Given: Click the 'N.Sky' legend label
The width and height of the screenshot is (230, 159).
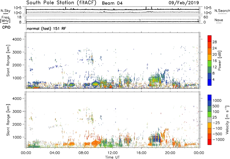Looking at the screenshot, I should pos(5,11).
